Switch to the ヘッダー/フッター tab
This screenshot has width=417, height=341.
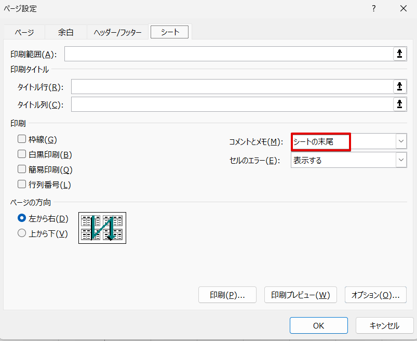[x=117, y=32]
